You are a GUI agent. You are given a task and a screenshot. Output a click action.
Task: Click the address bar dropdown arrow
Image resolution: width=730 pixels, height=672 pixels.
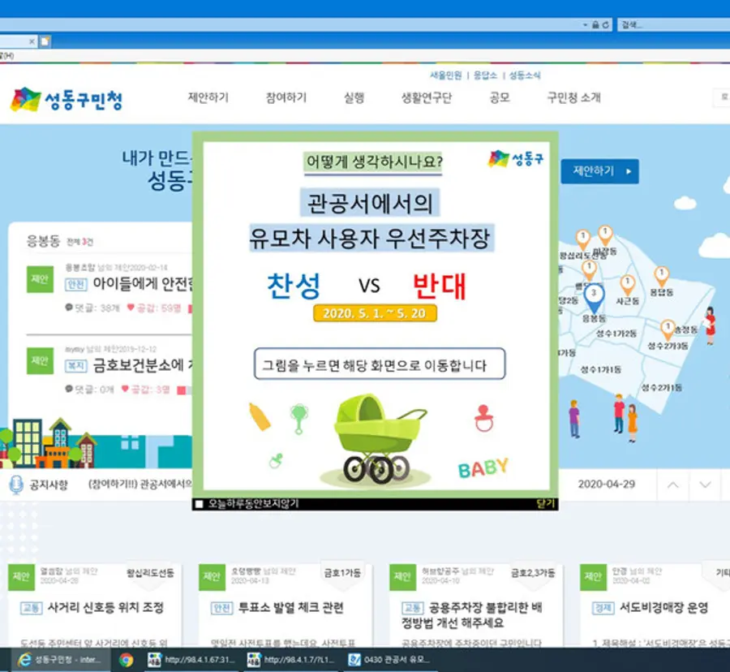(585, 24)
